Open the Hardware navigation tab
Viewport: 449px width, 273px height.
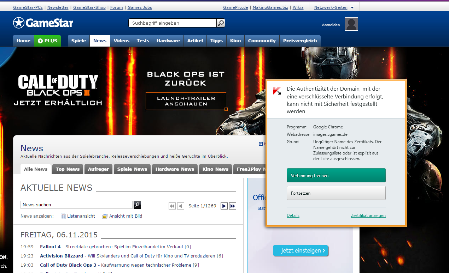(x=168, y=41)
